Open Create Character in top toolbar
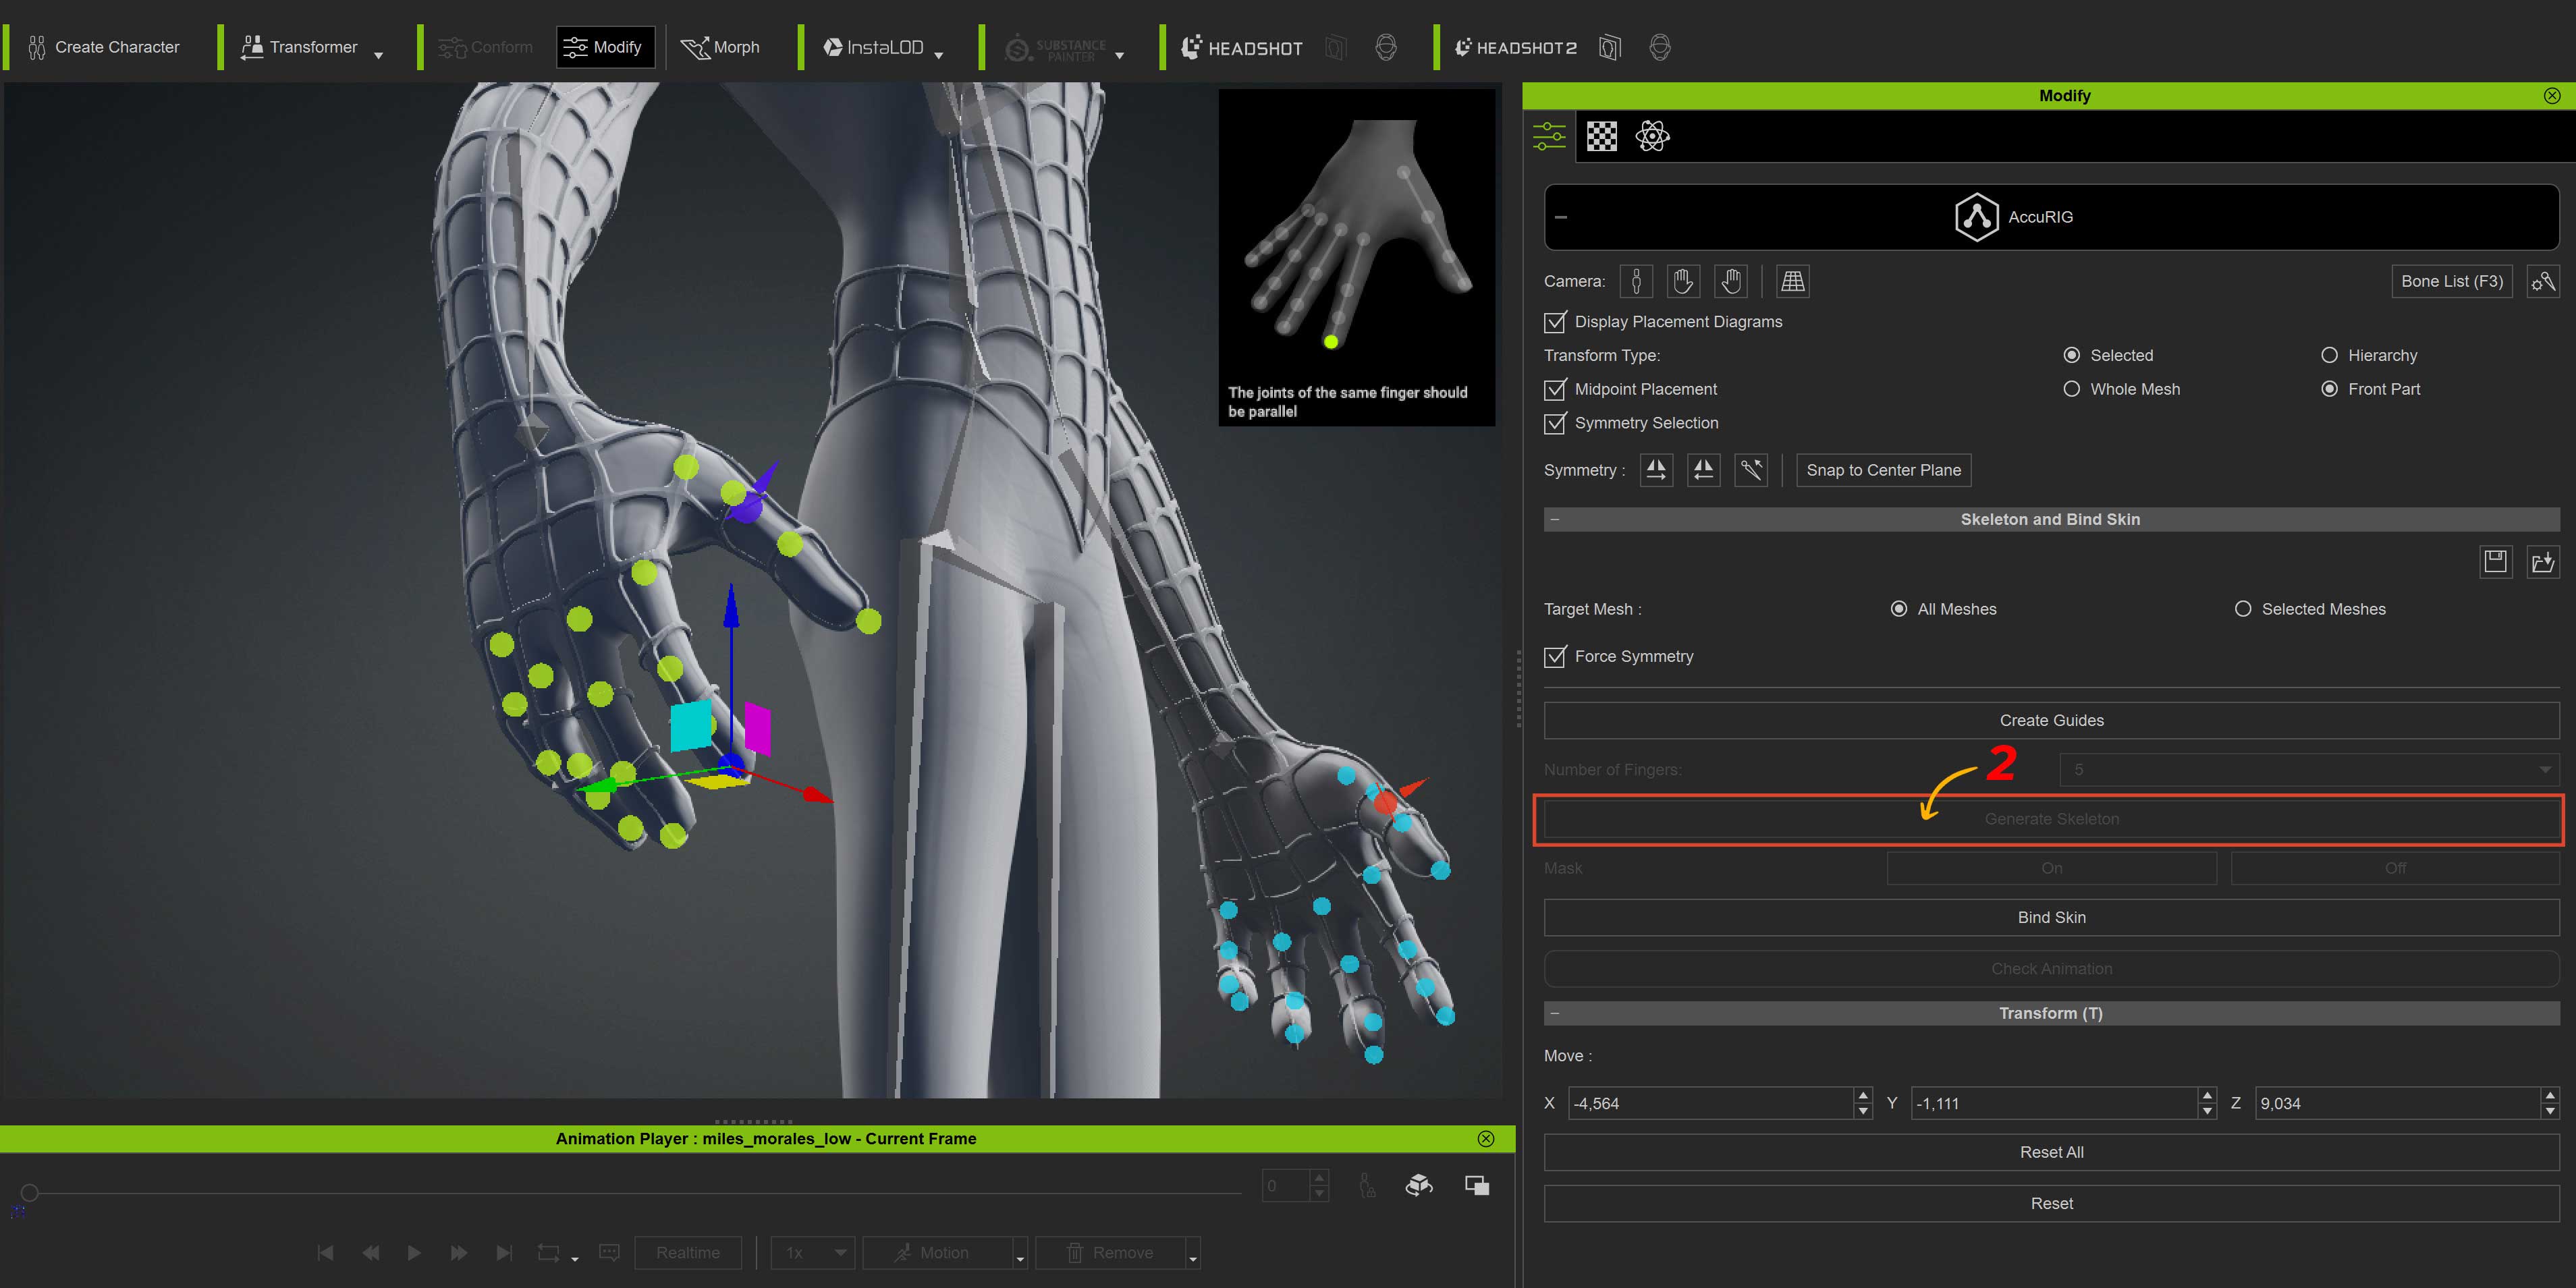The height and width of the screenshot is (1288, 2576). tap(104, 47)
